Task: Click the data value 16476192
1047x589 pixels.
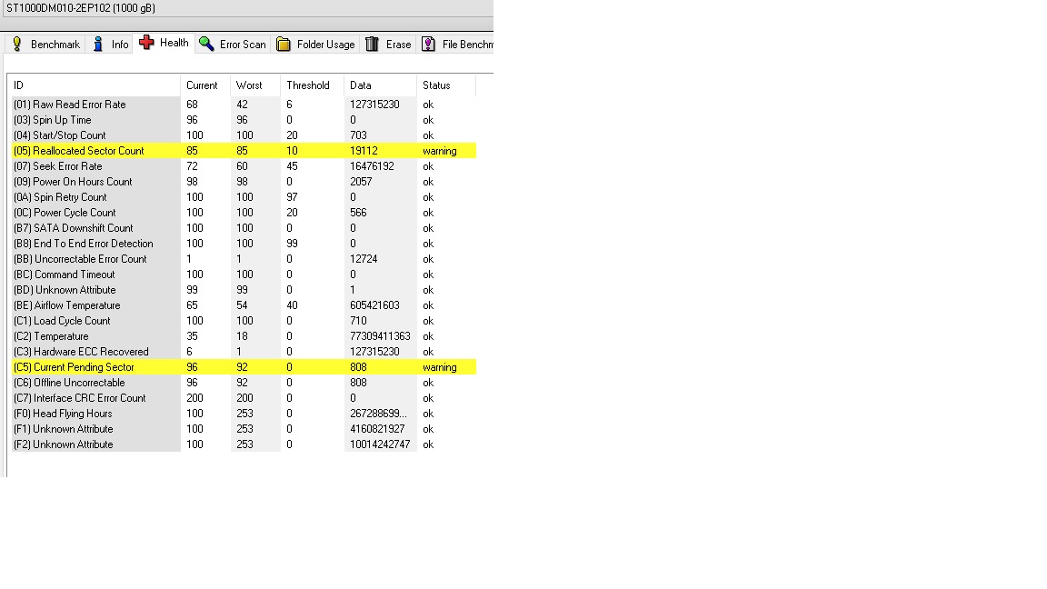Action: click(372, 166)
